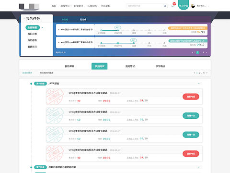Open the second string类型 exam title

(88, 112)
